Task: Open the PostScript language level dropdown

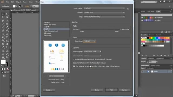Action: (x=92, y=51)
